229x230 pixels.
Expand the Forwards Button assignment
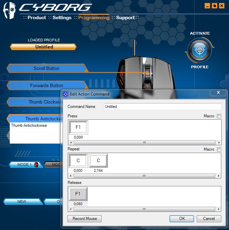[x=46, y=85]
